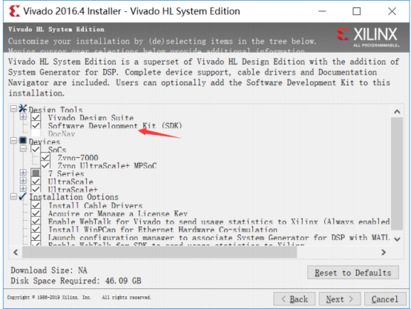Click the disabled DocNav checkbox
411x309 pixels.
coord(36,133)
